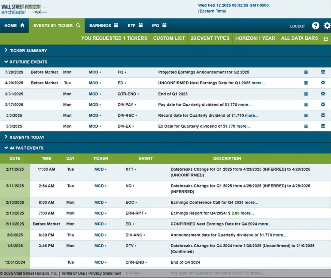
Task: Open the ETF calendar tab
Action: click(135, 25)
